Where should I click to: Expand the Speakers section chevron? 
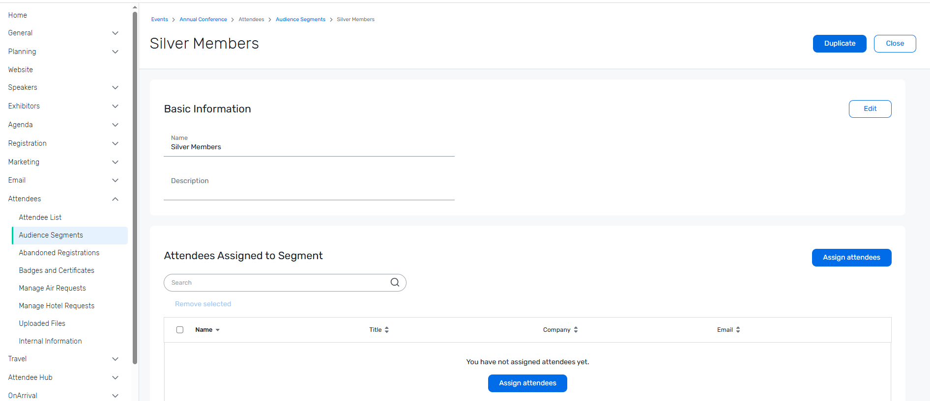tap(115, 87)
